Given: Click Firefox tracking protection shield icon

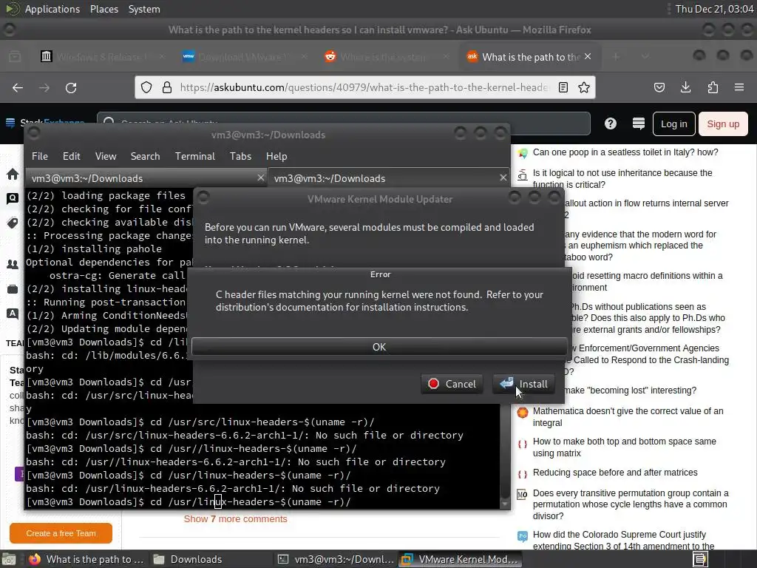Looking at the screenshot, I should coord(146,87).
